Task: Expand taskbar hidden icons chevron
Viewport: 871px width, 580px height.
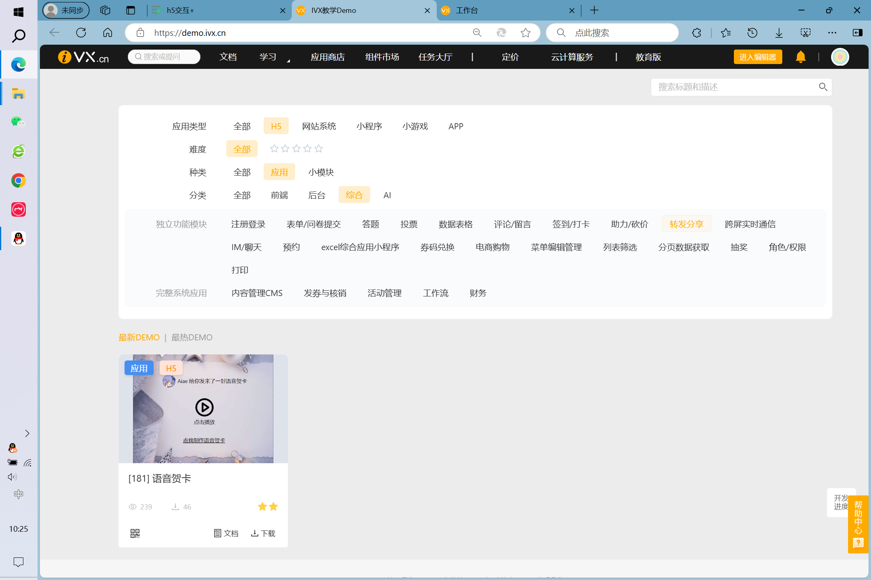Action: coord(27,433)
